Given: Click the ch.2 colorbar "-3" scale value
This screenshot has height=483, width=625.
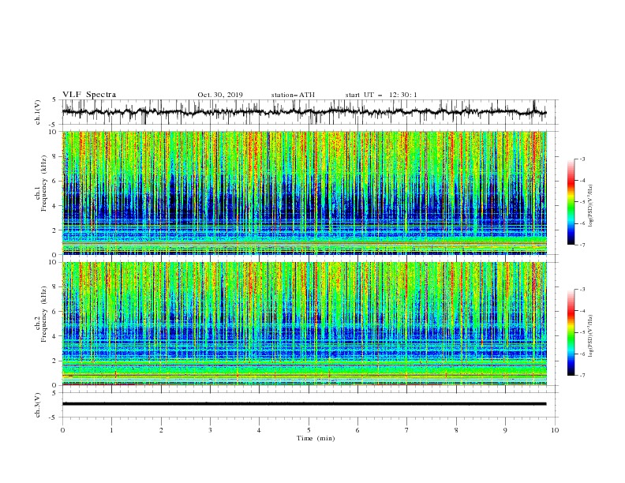Looking at the screenshot, I should (582, 290).
